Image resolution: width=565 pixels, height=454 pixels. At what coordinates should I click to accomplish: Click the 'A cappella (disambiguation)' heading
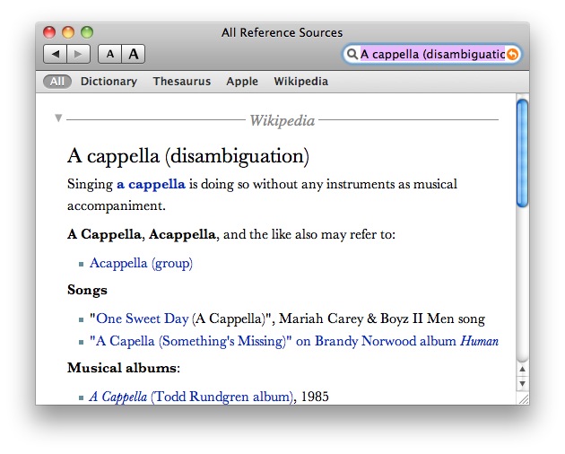[188, 156]
